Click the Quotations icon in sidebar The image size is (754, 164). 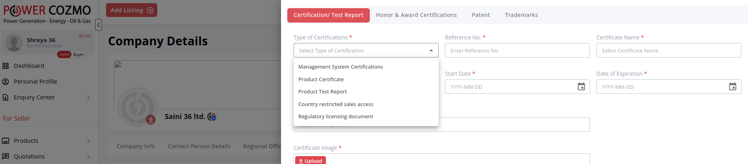[6, 157]
